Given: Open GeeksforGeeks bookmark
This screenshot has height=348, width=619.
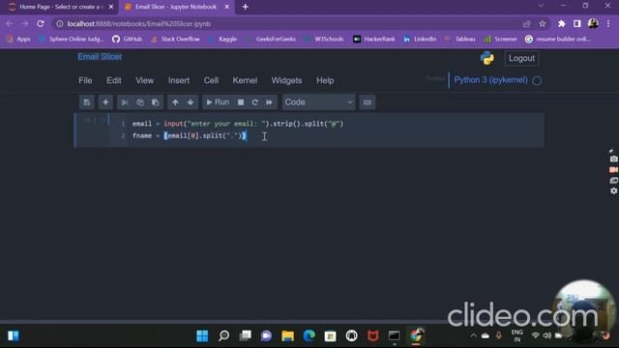Looking at the screenshot, I should tap(271, 39).
